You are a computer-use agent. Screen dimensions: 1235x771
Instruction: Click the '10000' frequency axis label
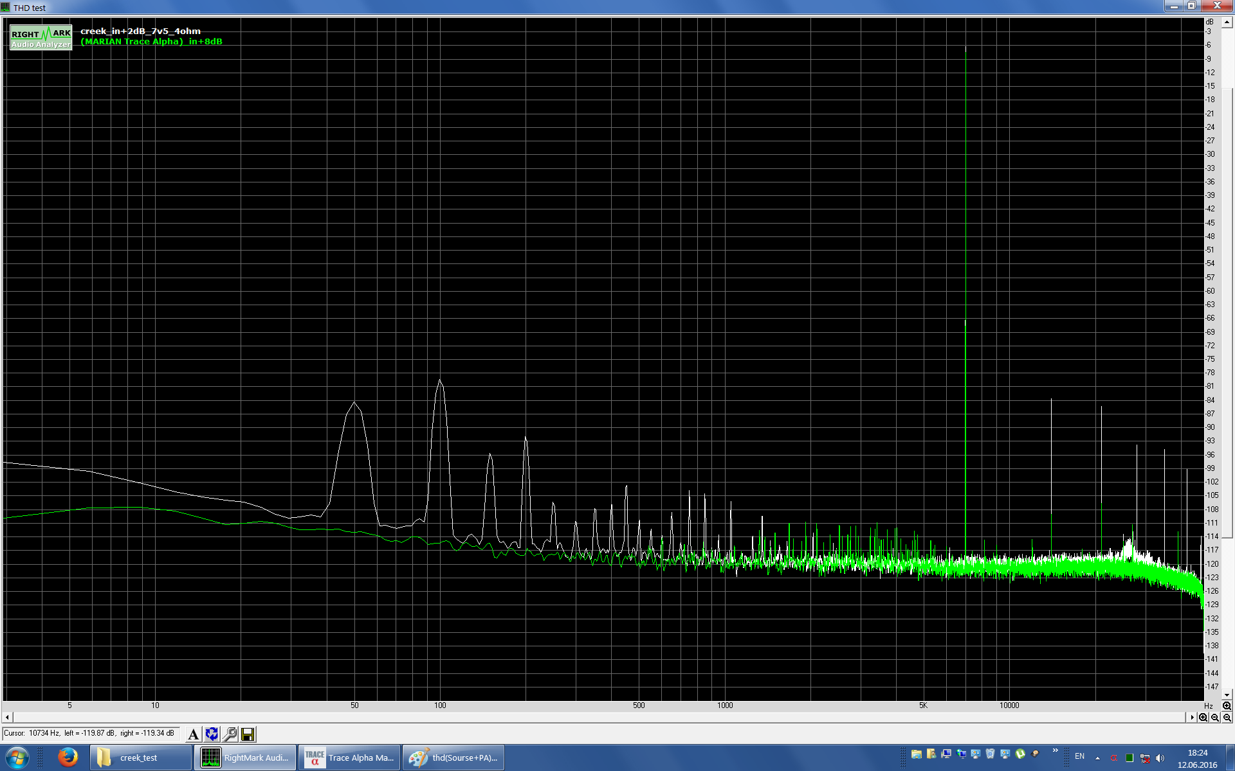tap(1009, 705)
